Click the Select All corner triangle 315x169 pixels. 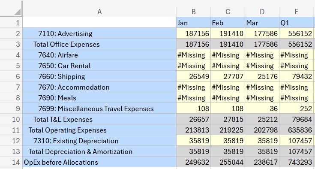[18, 12]
